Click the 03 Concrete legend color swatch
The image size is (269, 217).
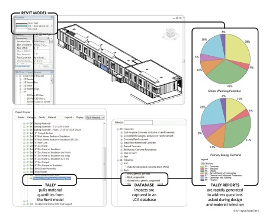point(202,167)
